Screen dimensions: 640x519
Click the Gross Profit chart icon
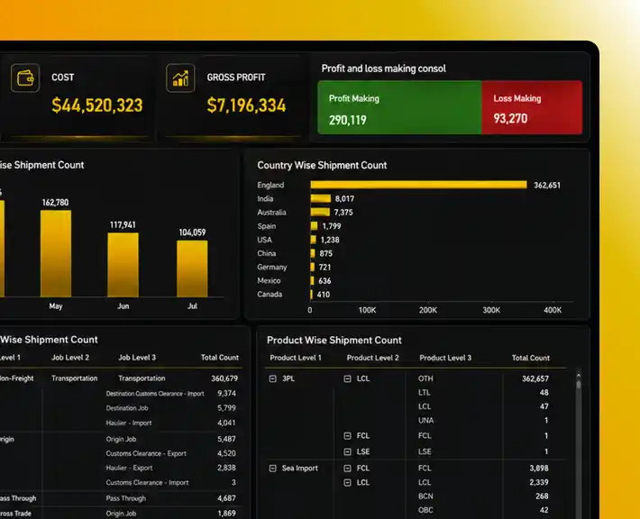tap(180, 77)
